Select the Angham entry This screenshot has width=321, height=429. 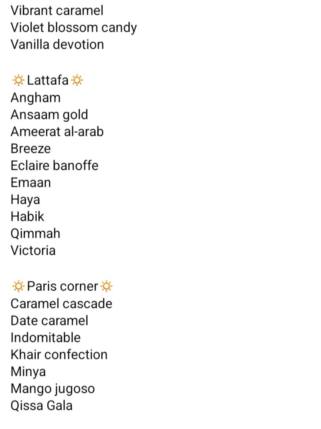(35, 98)
